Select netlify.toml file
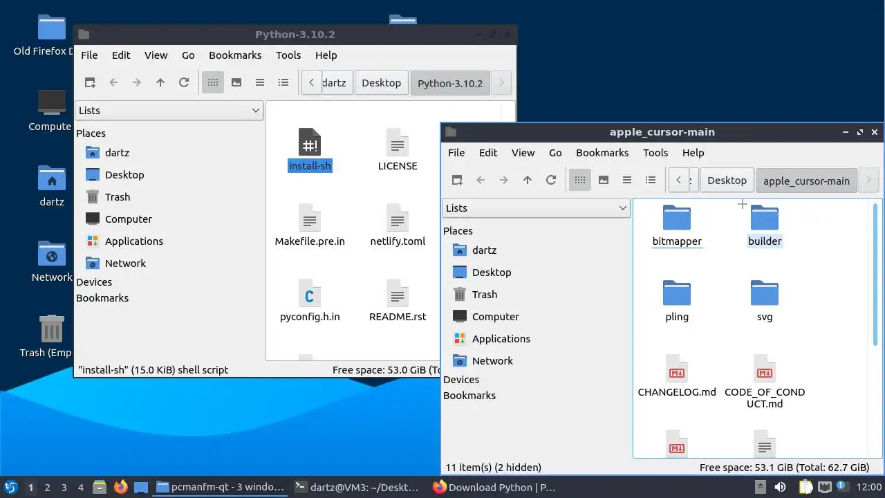The height and width of the screenshot is (498, 885). [x=398, y=225]
